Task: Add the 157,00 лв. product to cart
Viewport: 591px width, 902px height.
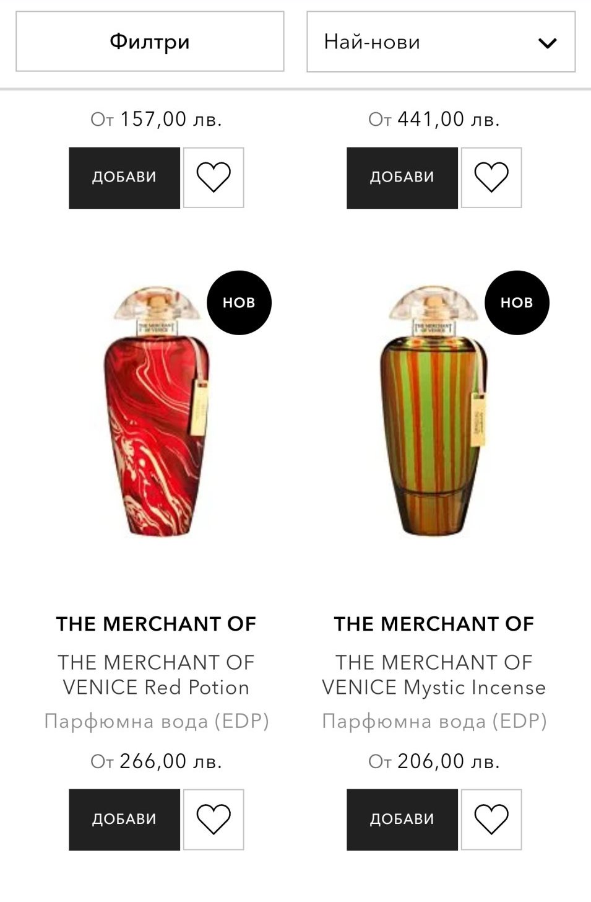Action: (x=124, y=177)
